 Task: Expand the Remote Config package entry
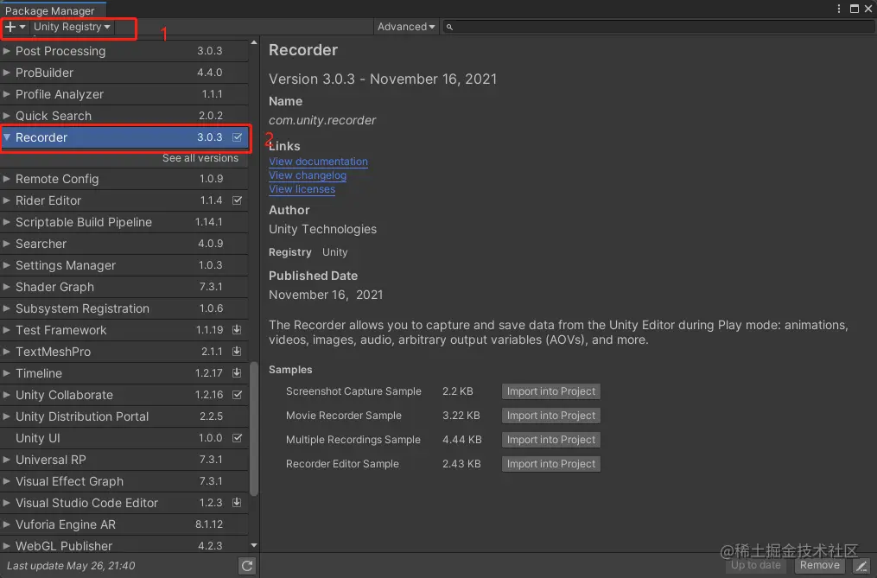[7, 179]
